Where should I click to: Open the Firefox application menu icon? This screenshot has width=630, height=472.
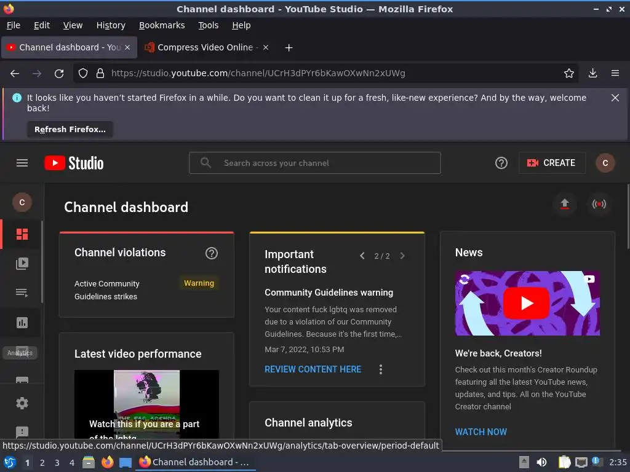(615, 73)
